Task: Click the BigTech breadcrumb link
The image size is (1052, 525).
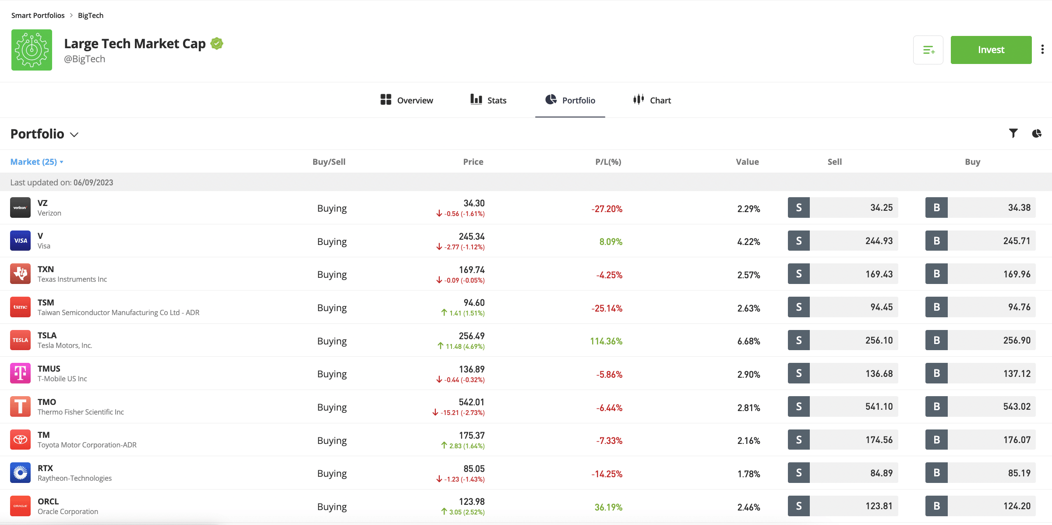Action: pos(91,15)
